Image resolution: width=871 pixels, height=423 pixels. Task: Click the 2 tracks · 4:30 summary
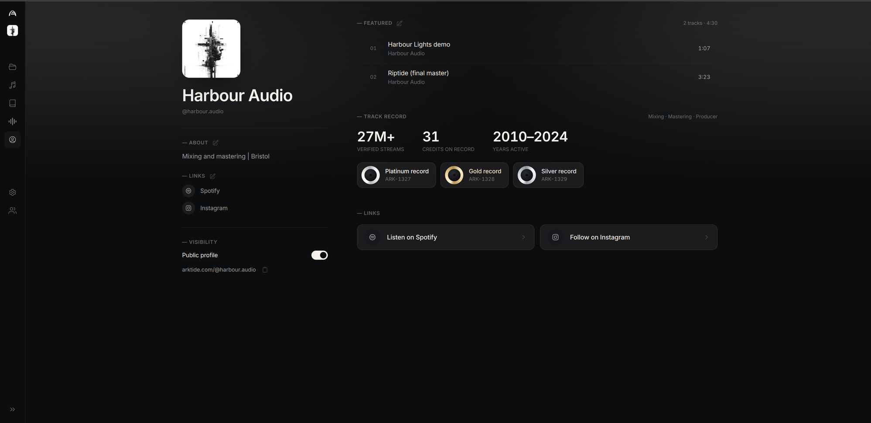[x=700, y=23]
